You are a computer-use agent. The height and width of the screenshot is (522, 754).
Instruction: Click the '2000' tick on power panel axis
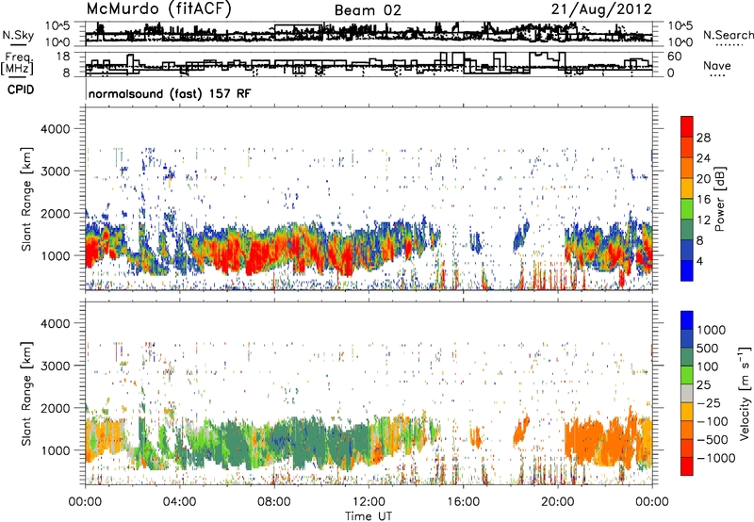coord(55,213)
